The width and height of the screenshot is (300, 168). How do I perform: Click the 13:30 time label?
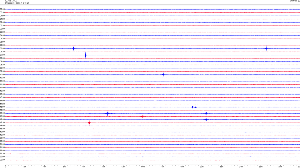coord(2,97)
